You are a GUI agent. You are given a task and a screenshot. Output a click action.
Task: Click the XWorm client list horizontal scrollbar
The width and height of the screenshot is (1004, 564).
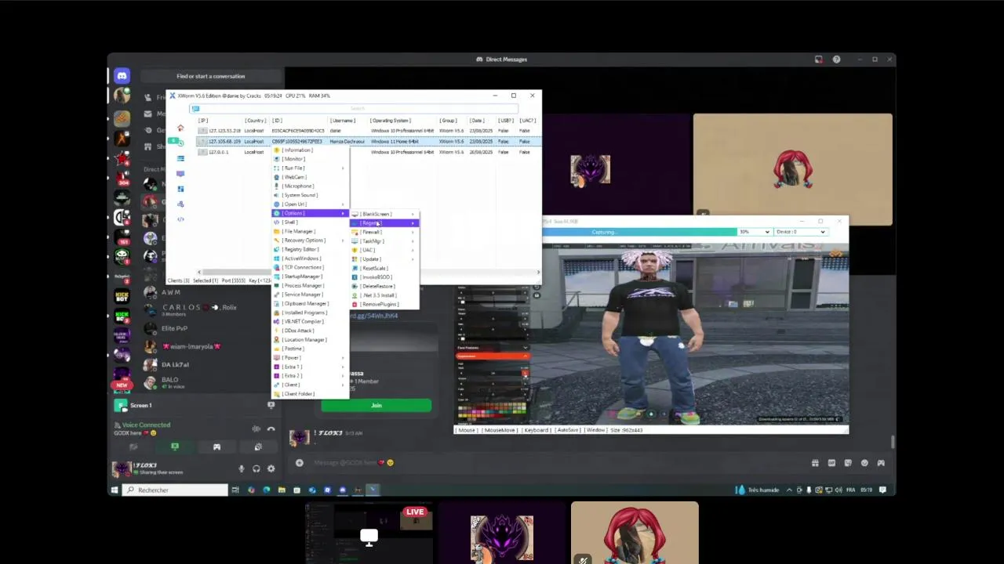tap(369, 273)
